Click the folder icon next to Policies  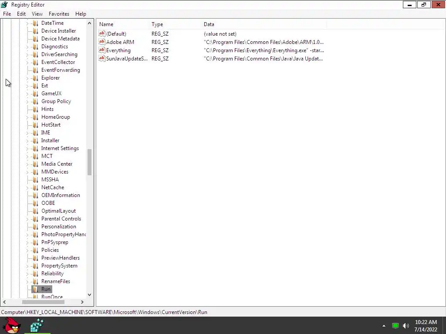tap(36, 250)
